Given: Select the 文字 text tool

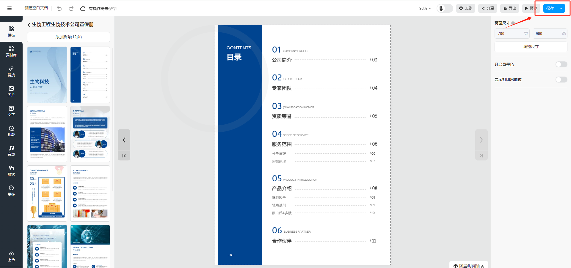Looking at the screenshot, I should pos(11,111).
